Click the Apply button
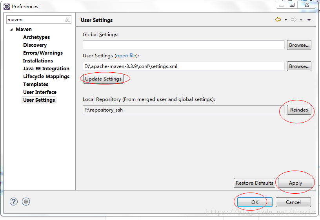 point(295,183)
